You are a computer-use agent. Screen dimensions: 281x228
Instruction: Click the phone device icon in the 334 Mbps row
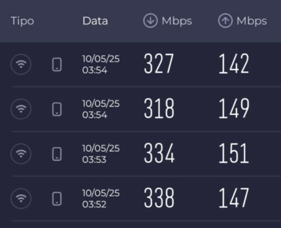point(57,154)
